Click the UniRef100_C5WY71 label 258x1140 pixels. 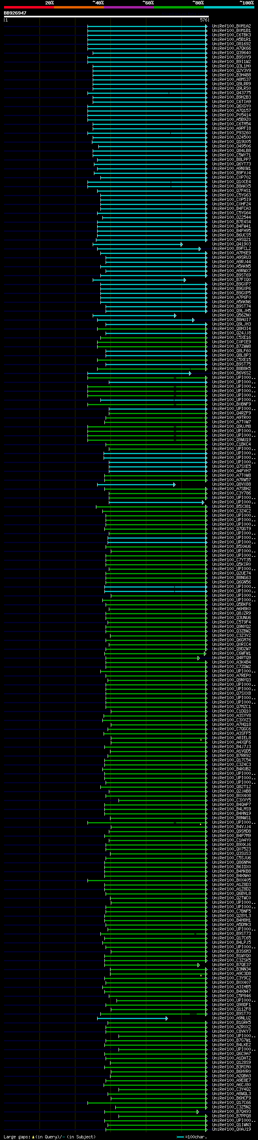(231, 155)
